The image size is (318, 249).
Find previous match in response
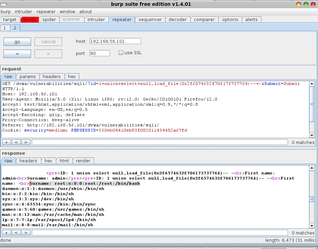pos(16,232)
